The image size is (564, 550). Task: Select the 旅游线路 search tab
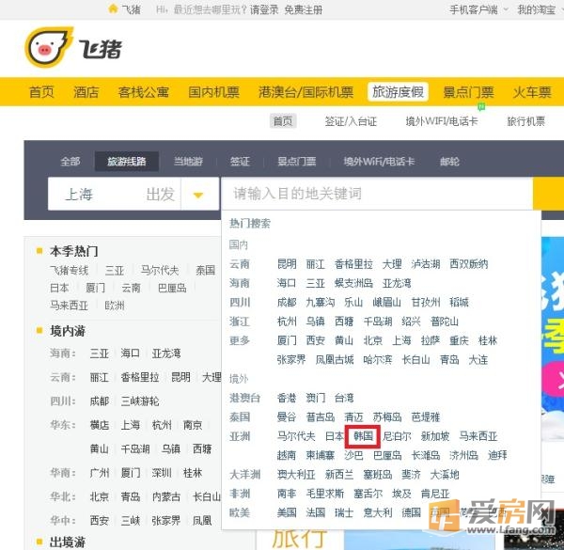coord(127,161)
